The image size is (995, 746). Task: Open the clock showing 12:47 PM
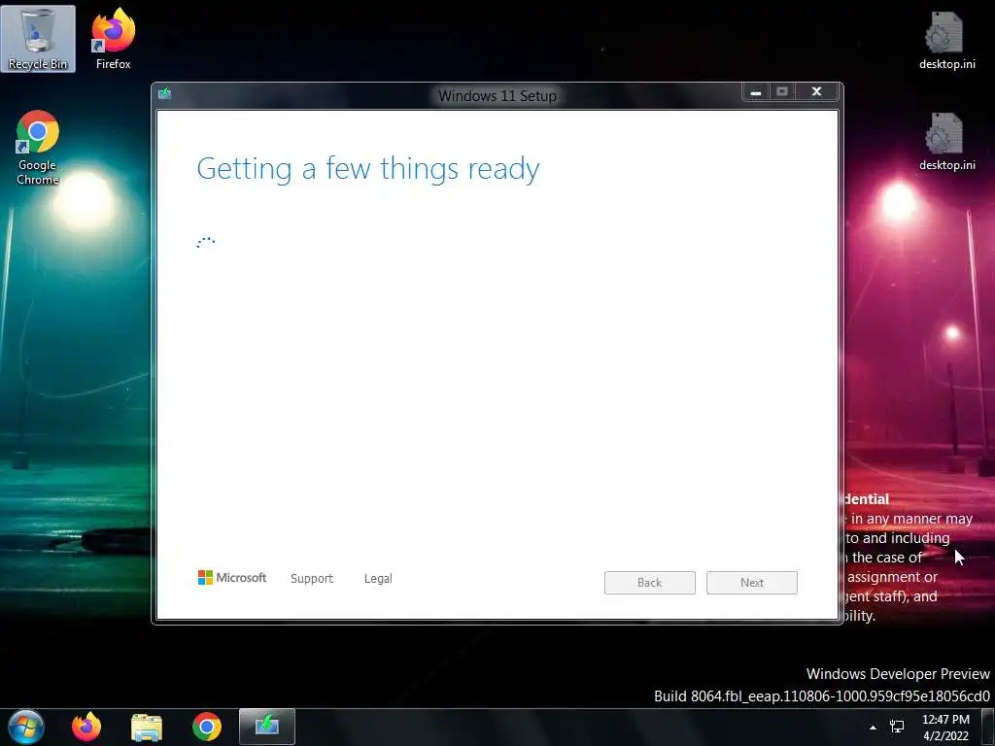coord(945,728)
